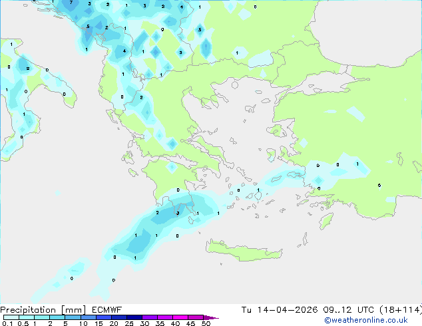Pick the legend swatch between 0.5 and 1
This screenshot has width=422, height=326.
(x=27, y=317)
